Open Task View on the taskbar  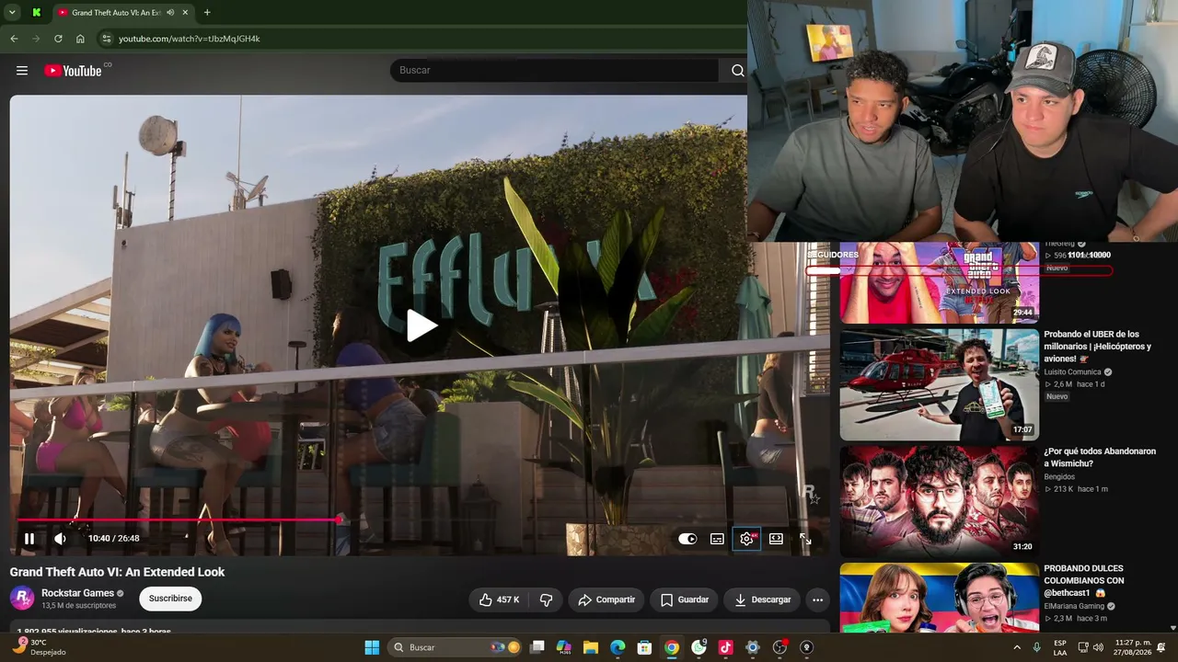[x=537, y=647]
